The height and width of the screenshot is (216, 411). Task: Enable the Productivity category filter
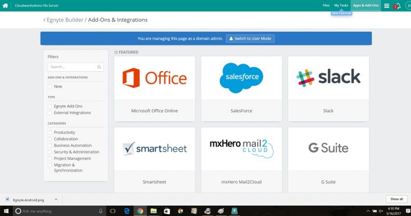click(50, 132)
